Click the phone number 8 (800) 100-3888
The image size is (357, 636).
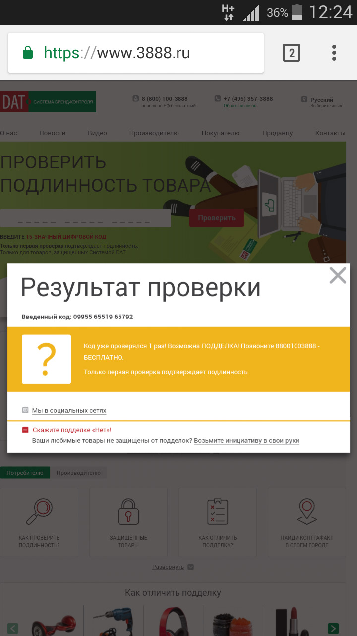[x=165, y=99]
